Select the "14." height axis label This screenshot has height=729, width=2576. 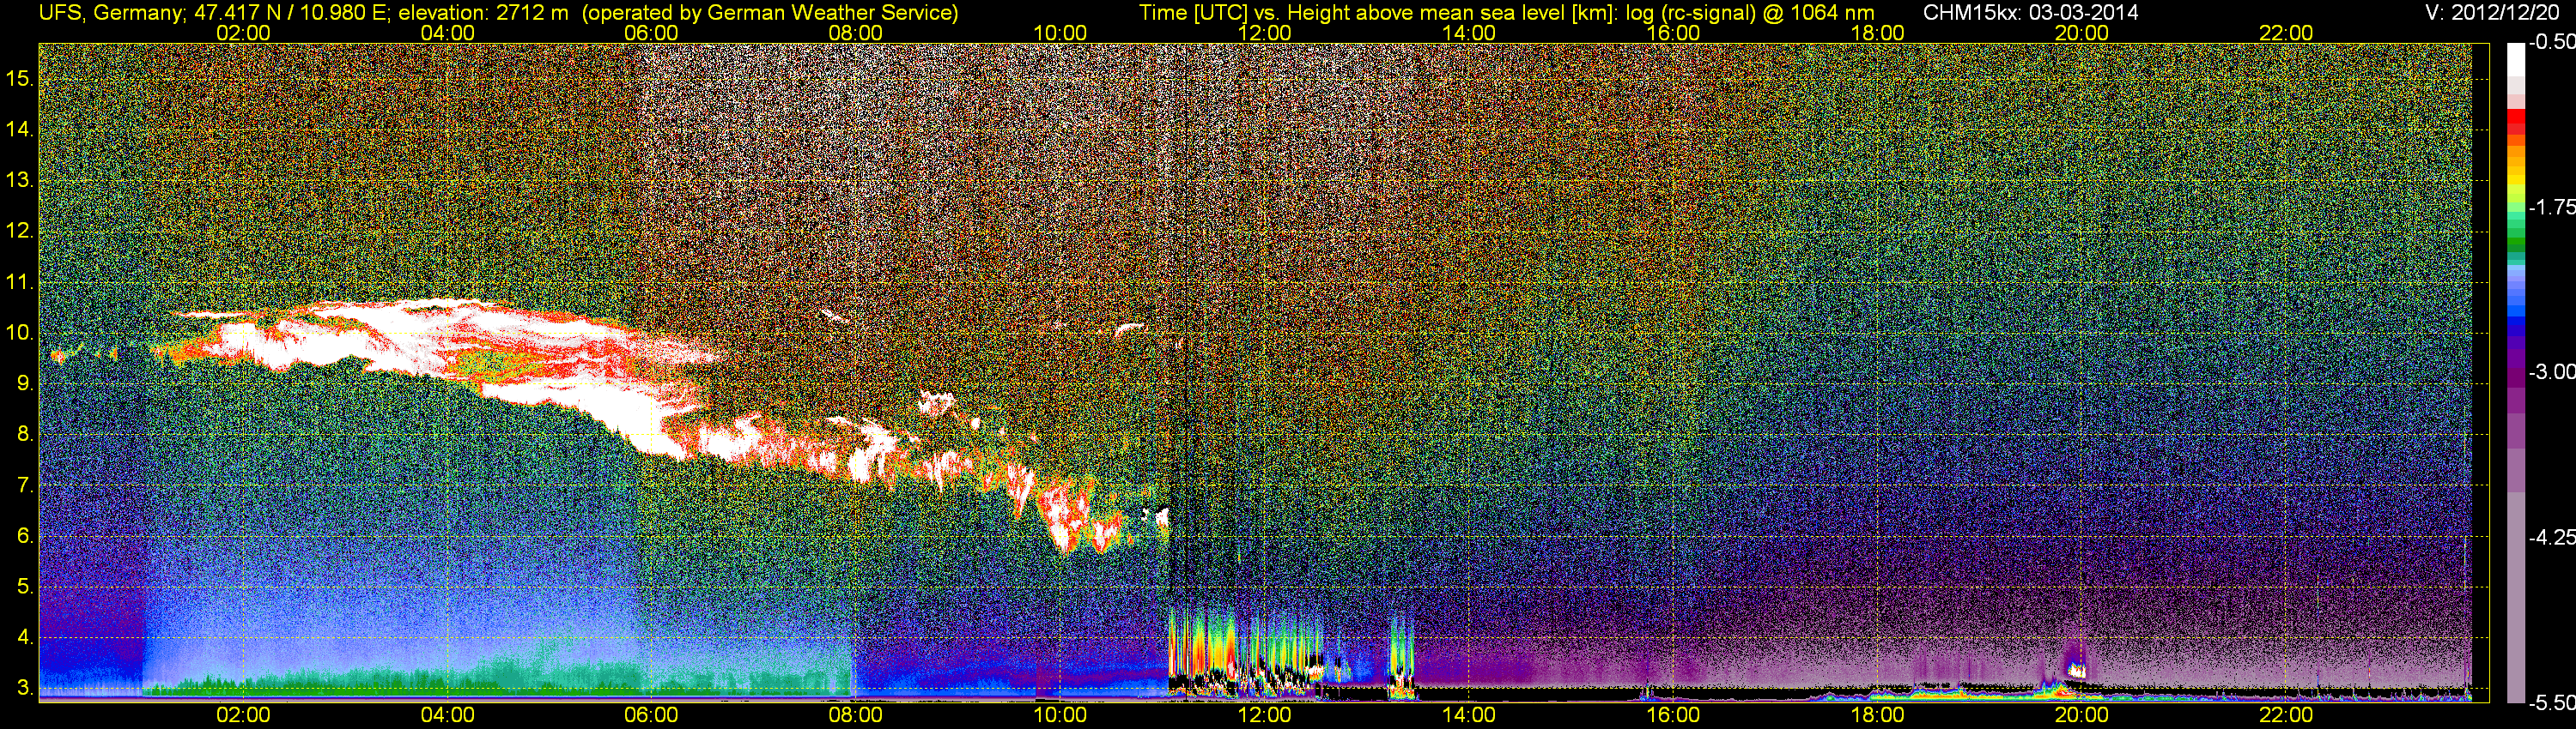pos(20,129)
